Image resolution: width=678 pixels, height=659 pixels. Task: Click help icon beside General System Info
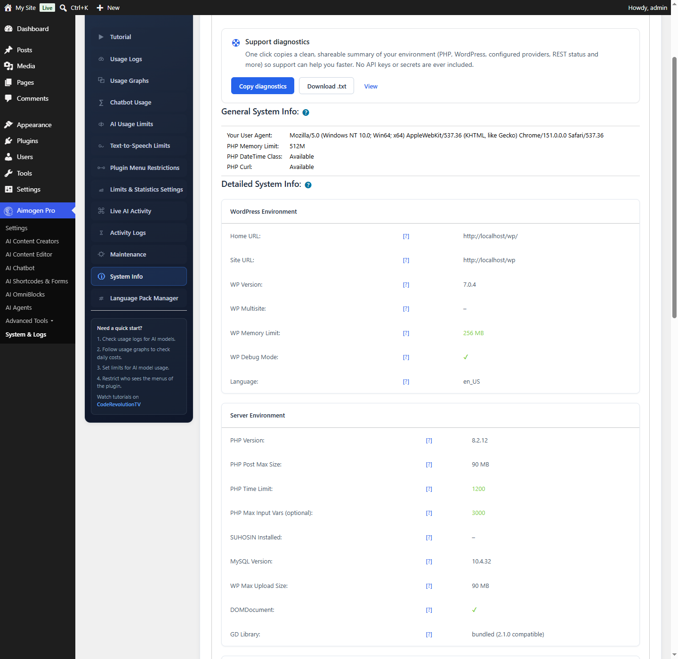click(x=306, y=113)
